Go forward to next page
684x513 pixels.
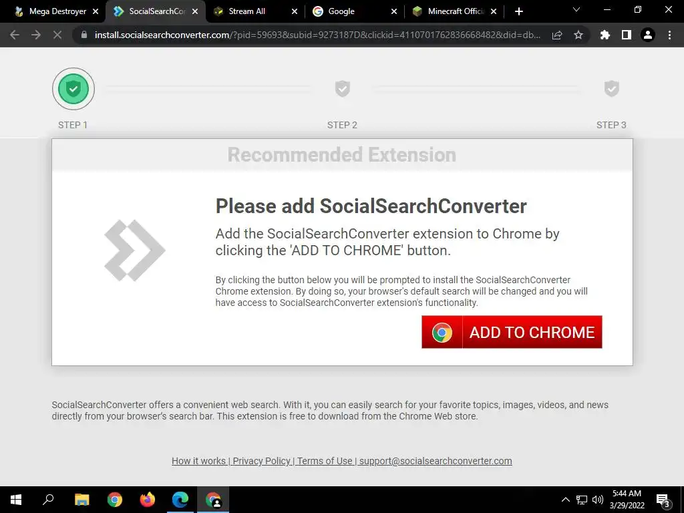pyautogui.click(x=36, y=35)
